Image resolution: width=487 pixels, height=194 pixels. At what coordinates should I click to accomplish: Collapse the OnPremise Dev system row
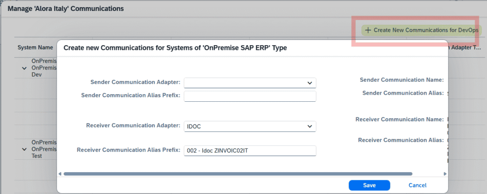[25, 68]
